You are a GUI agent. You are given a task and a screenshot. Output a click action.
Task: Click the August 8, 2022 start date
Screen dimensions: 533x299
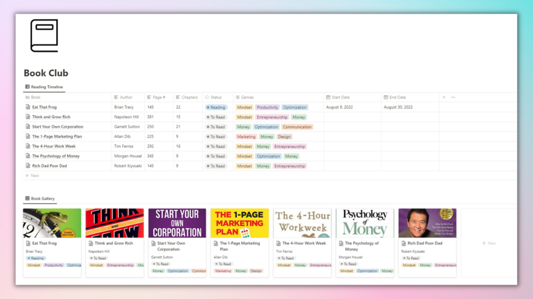tap(339, 107)
